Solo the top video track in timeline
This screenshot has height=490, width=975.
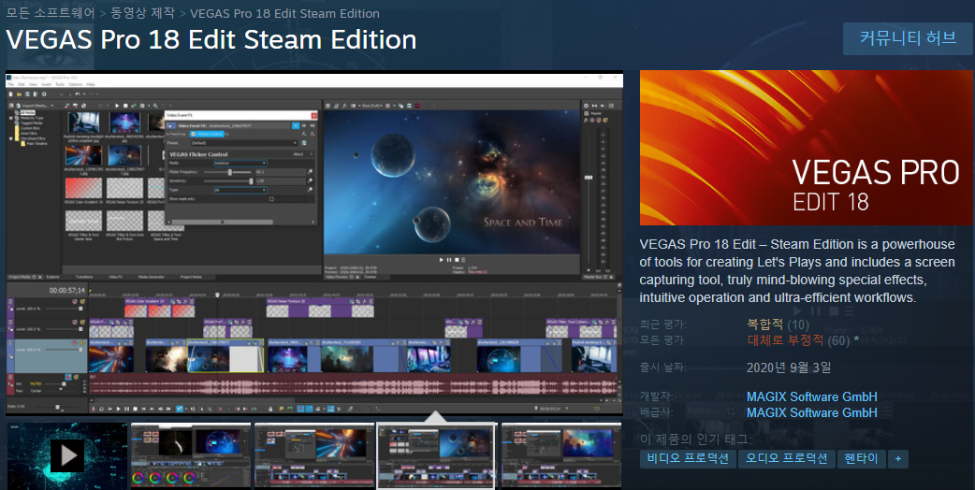(x=82, y=302)
